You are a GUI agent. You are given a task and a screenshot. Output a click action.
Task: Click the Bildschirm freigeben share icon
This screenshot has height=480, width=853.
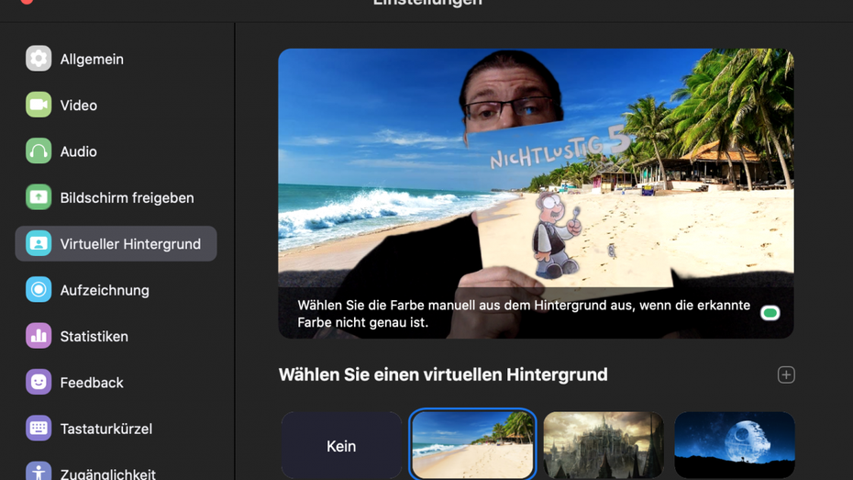click(x=39, y=197)
